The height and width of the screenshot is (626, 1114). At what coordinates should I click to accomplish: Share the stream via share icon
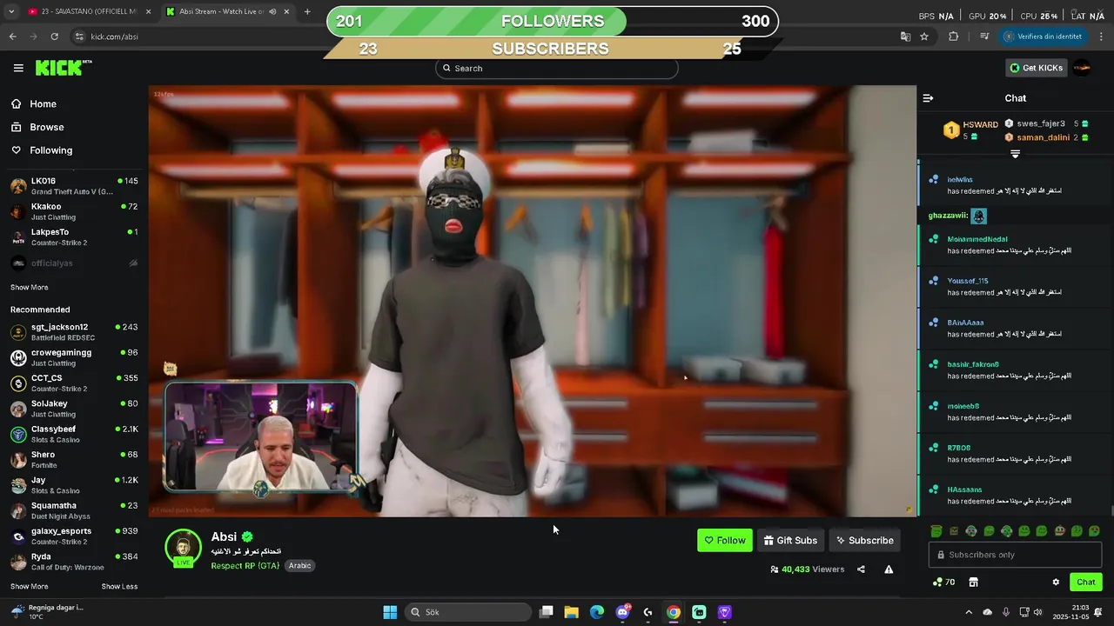pyautogui.click(x=861, y=569)
